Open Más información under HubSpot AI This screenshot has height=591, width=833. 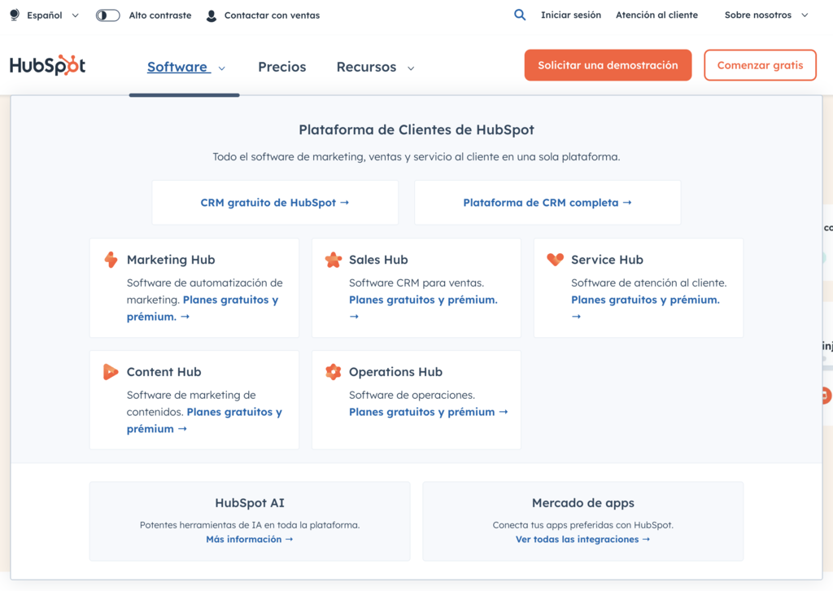tap(249, 539)
